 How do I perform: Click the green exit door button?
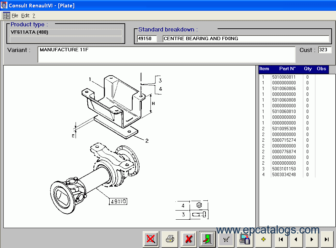pyautogui.click(x=207, y=239)
